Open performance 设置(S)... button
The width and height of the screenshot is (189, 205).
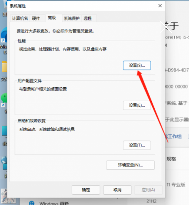pyautogui.click(x=137, y=65)
